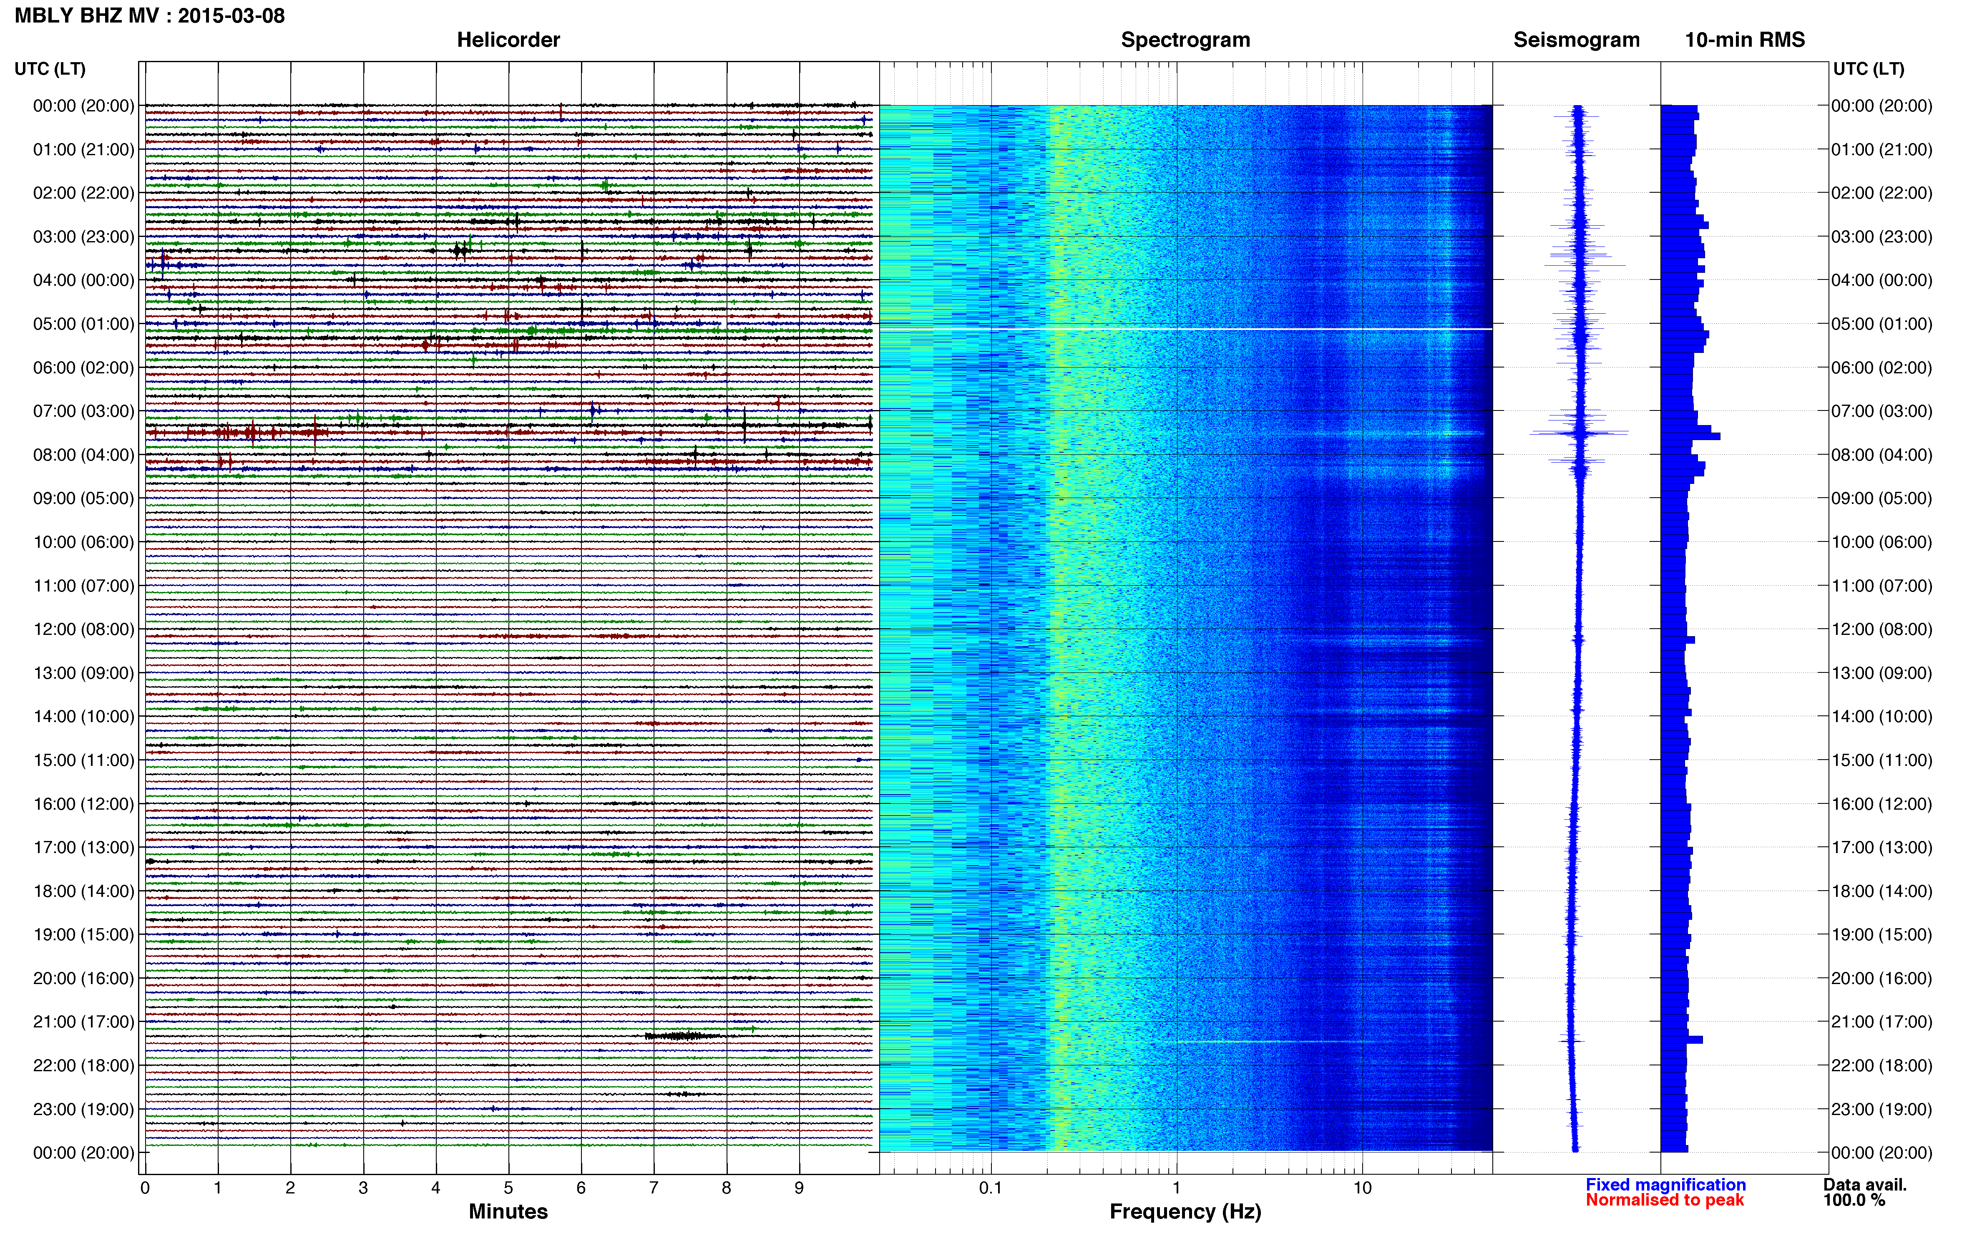Click the RMS bar spike near 21:20
1977x1236 pixels.
(1682, 1040)
